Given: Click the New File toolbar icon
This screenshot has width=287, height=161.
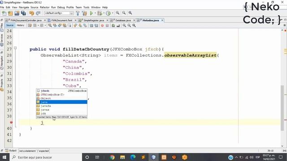Looking at the screenshot, I should pyautogui.click(x=4, y=13).
